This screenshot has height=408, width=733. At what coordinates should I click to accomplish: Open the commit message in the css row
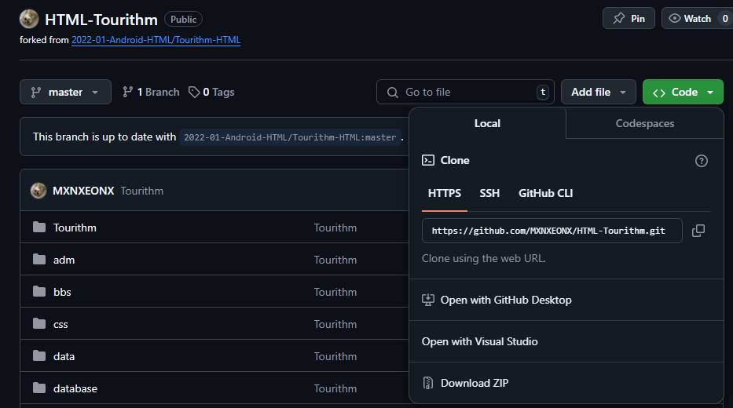click(x=335, y=324)
